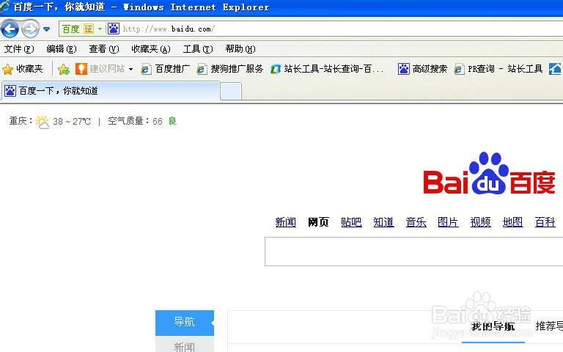
Task: Open the 视频 search category link
Action: pos(480,222)
